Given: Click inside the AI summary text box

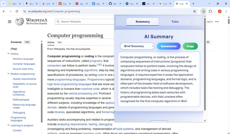Looking at the screenshot, I should 159,79.
